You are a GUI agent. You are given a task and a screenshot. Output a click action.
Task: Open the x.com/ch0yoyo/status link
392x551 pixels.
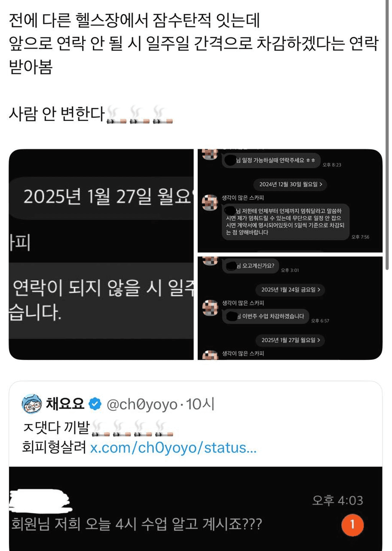[x=173, y=448]
